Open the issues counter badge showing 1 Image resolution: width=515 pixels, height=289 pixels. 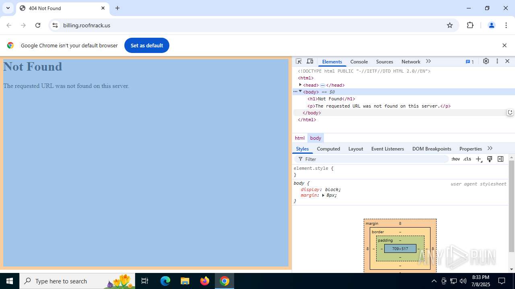coord(470,62)
